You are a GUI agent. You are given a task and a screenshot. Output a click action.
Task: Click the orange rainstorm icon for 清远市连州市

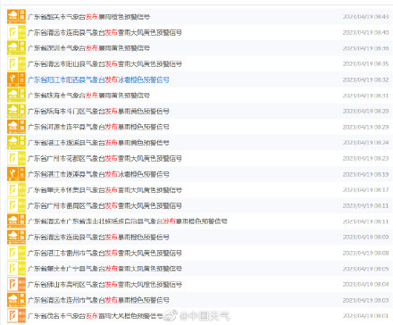16,300
